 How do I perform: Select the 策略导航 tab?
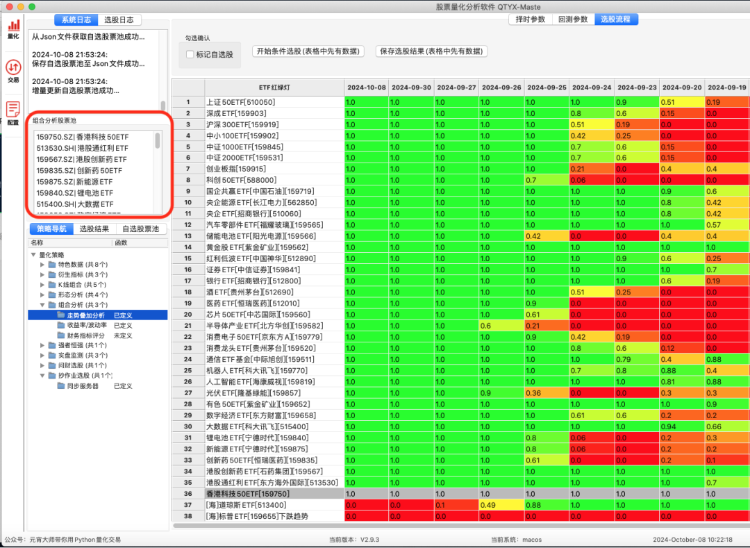(51, 229)
